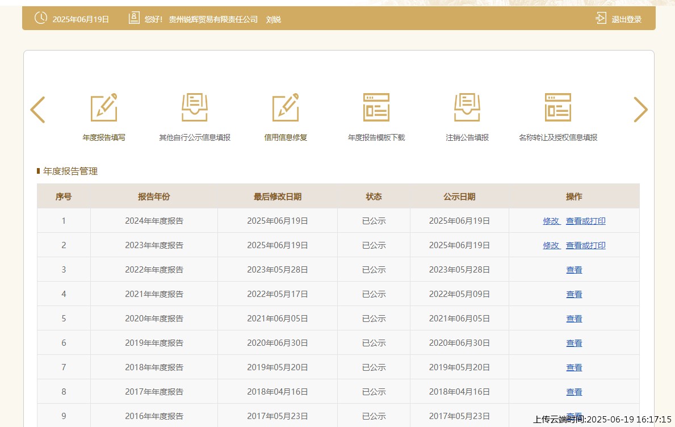Click the user profile icon next to 您好
This screenshot has height=427, width=675.
[x=134, y=18]
